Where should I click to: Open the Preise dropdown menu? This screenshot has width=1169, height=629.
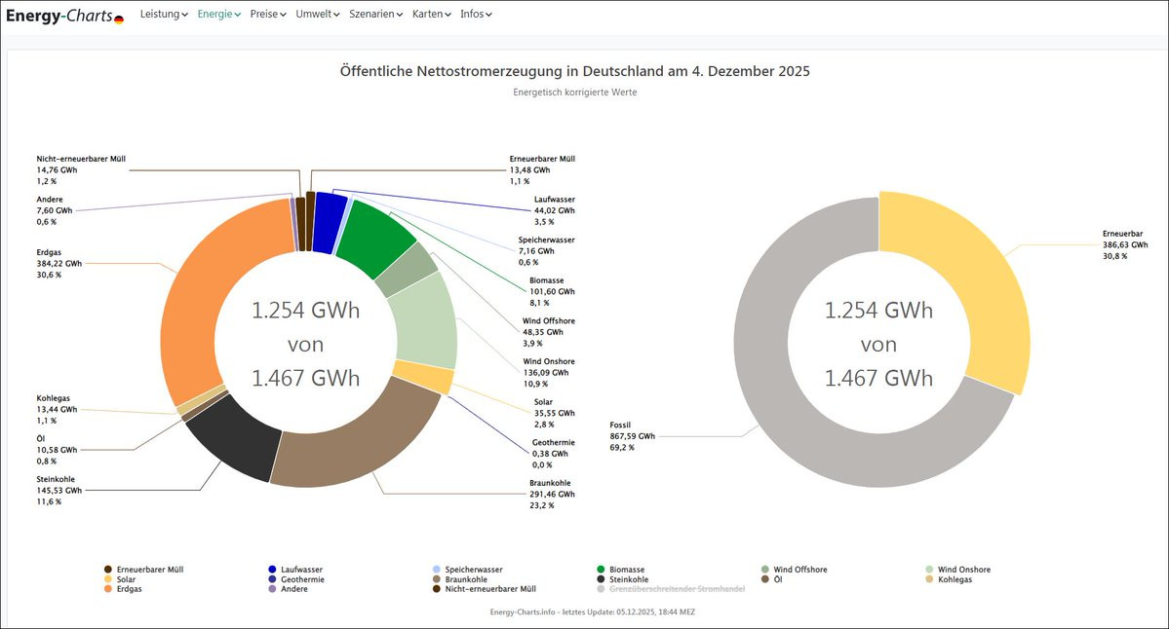coord(268,15)
